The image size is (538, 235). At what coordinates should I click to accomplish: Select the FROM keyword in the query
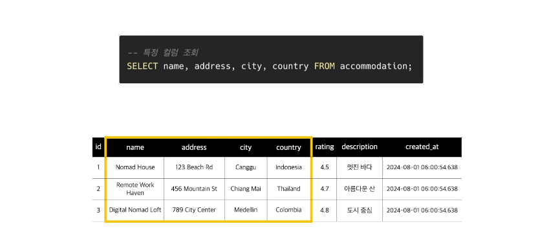324,66
